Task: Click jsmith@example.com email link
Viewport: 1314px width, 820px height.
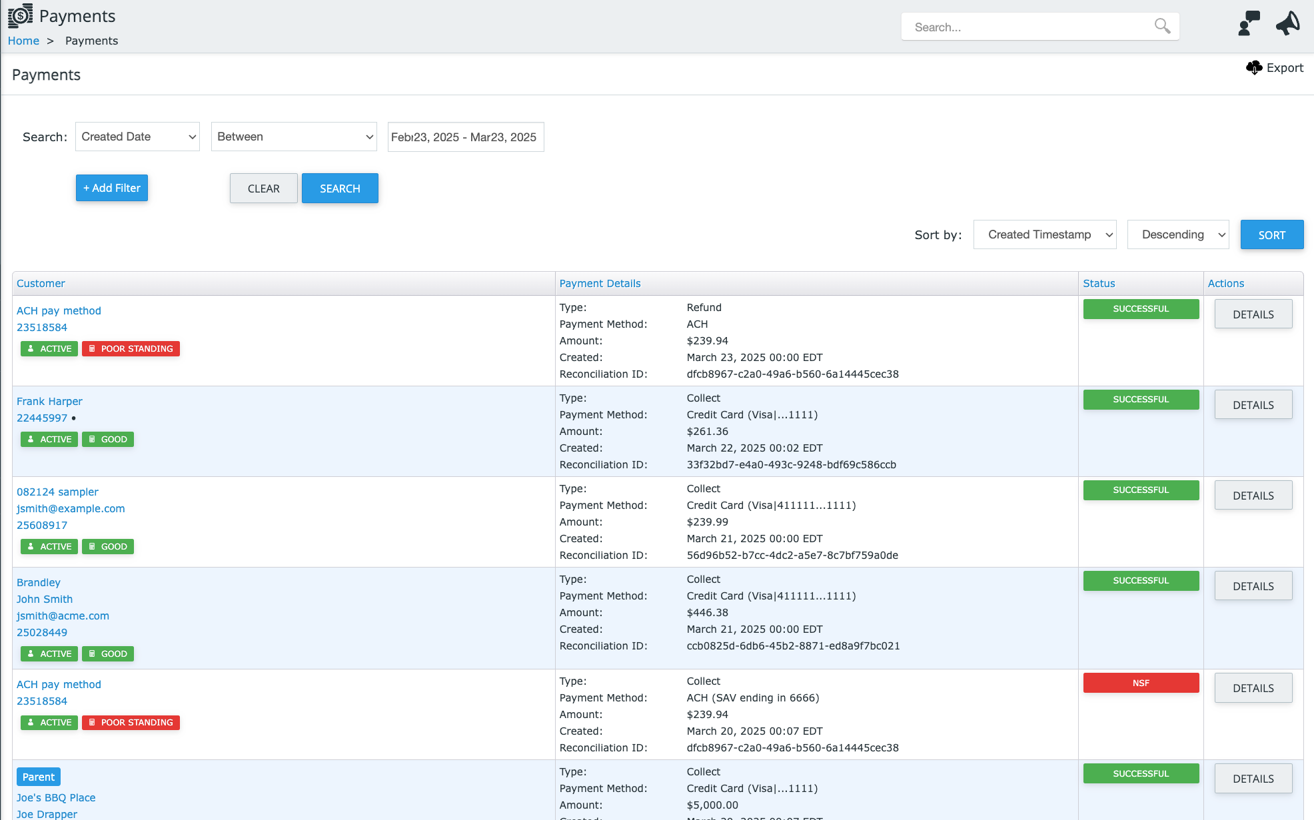Action: [x=71, y=508]
